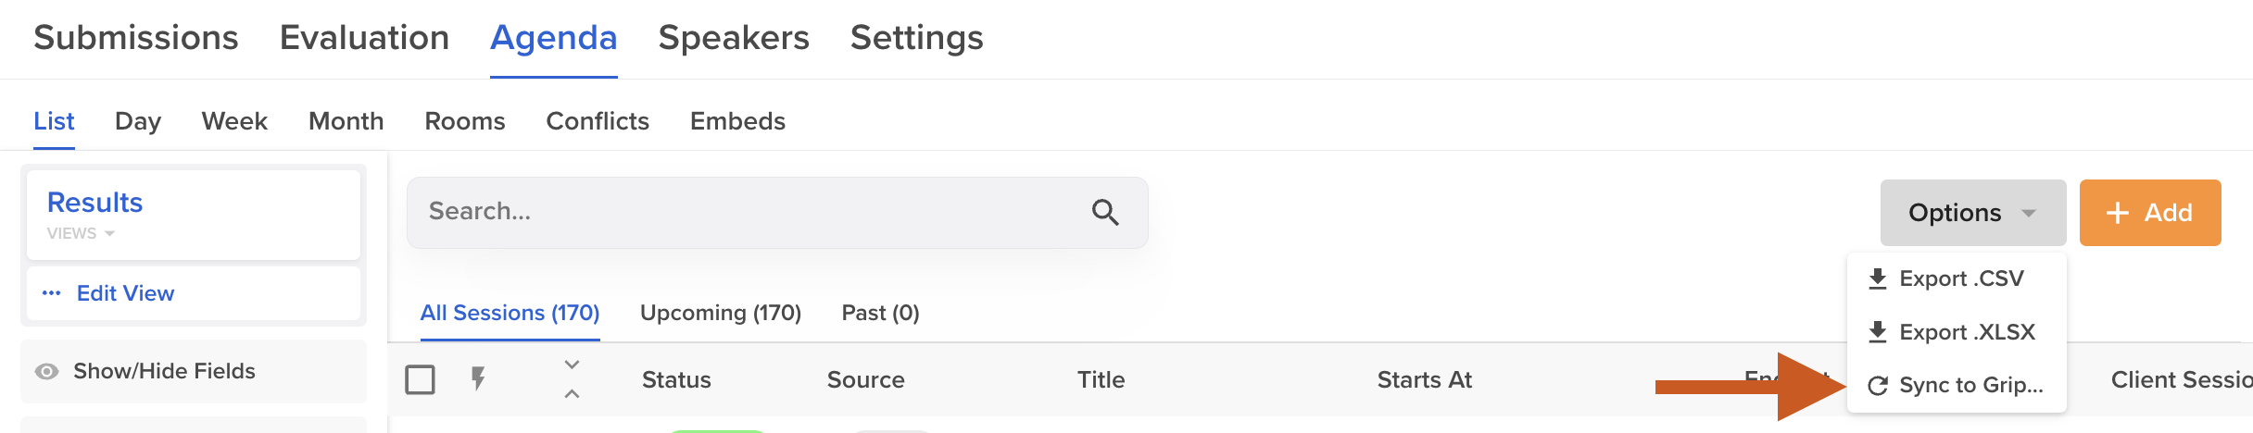Screen dimensions: 2253x433
Task: Expand the Results VIEWS dropdown
Action: (82, 233)
